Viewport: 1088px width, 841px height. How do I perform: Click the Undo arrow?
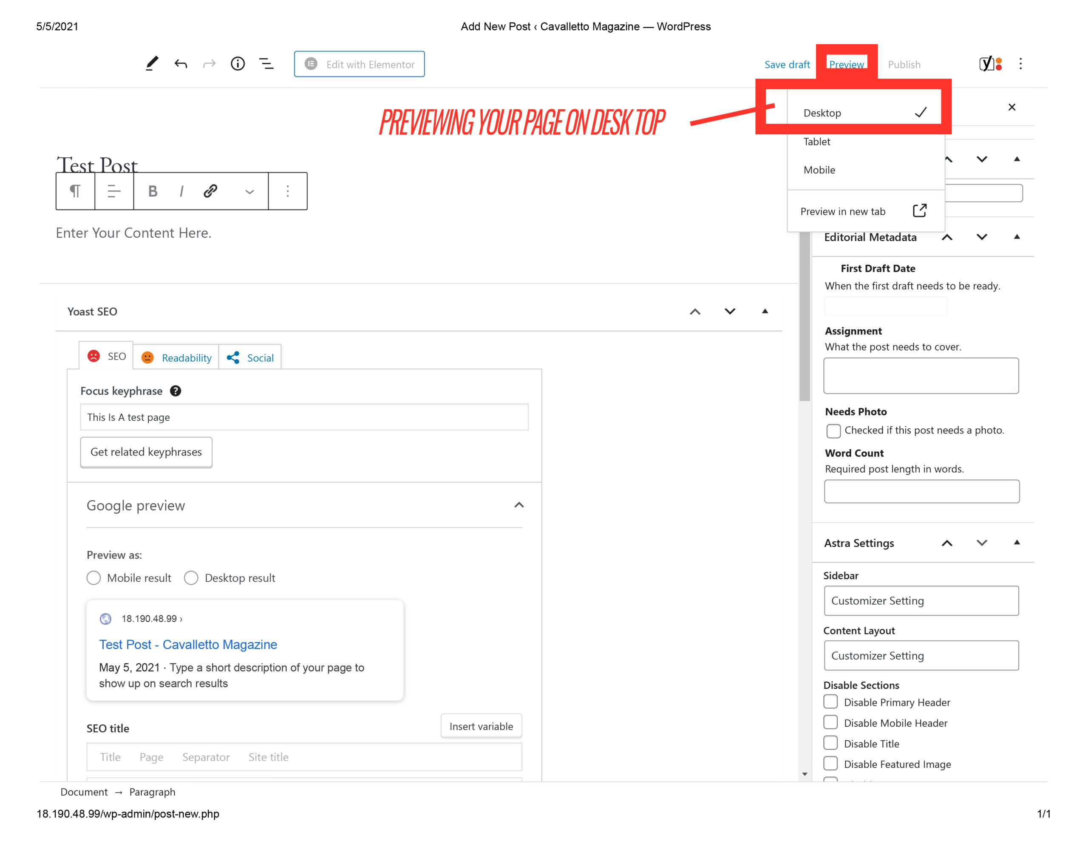point(181,64)
